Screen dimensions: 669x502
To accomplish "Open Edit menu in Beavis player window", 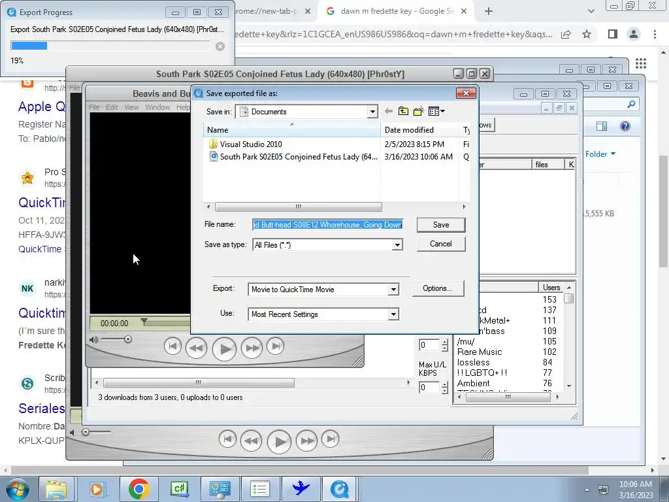I will [112, 107].
